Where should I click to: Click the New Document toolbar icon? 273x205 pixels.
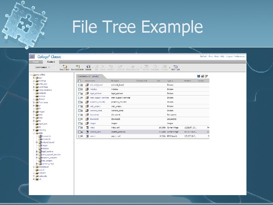(x=78, y=66)
